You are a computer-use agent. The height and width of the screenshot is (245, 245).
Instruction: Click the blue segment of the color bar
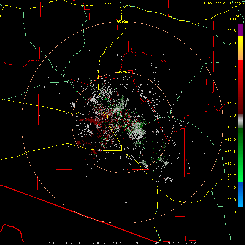tap(240, 194)
